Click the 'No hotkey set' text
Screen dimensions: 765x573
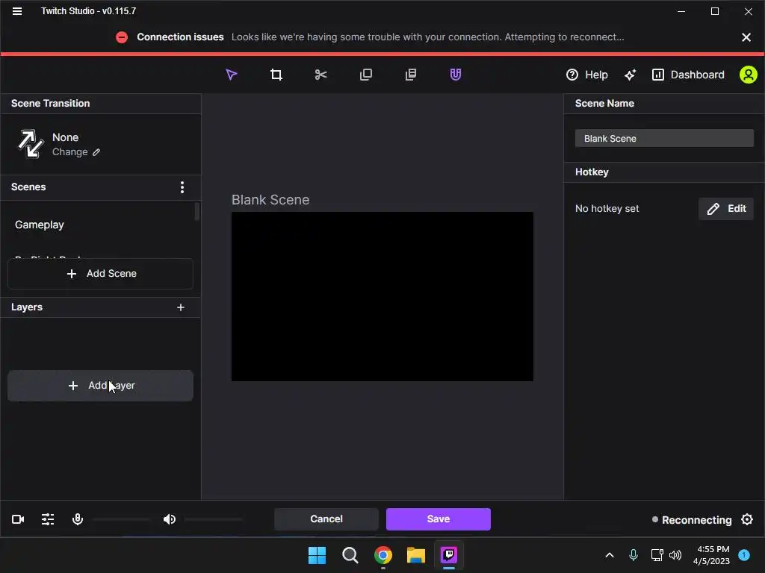click(x=607, y=209)
